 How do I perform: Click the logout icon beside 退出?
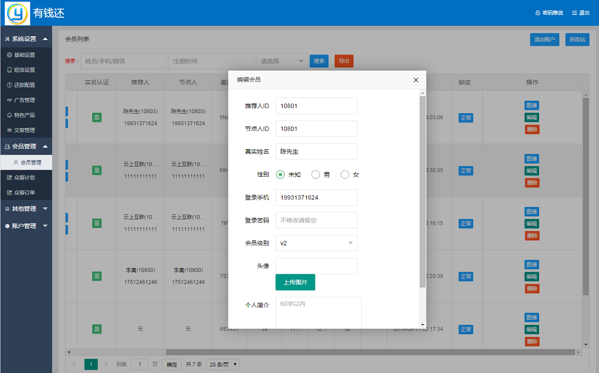574,12
